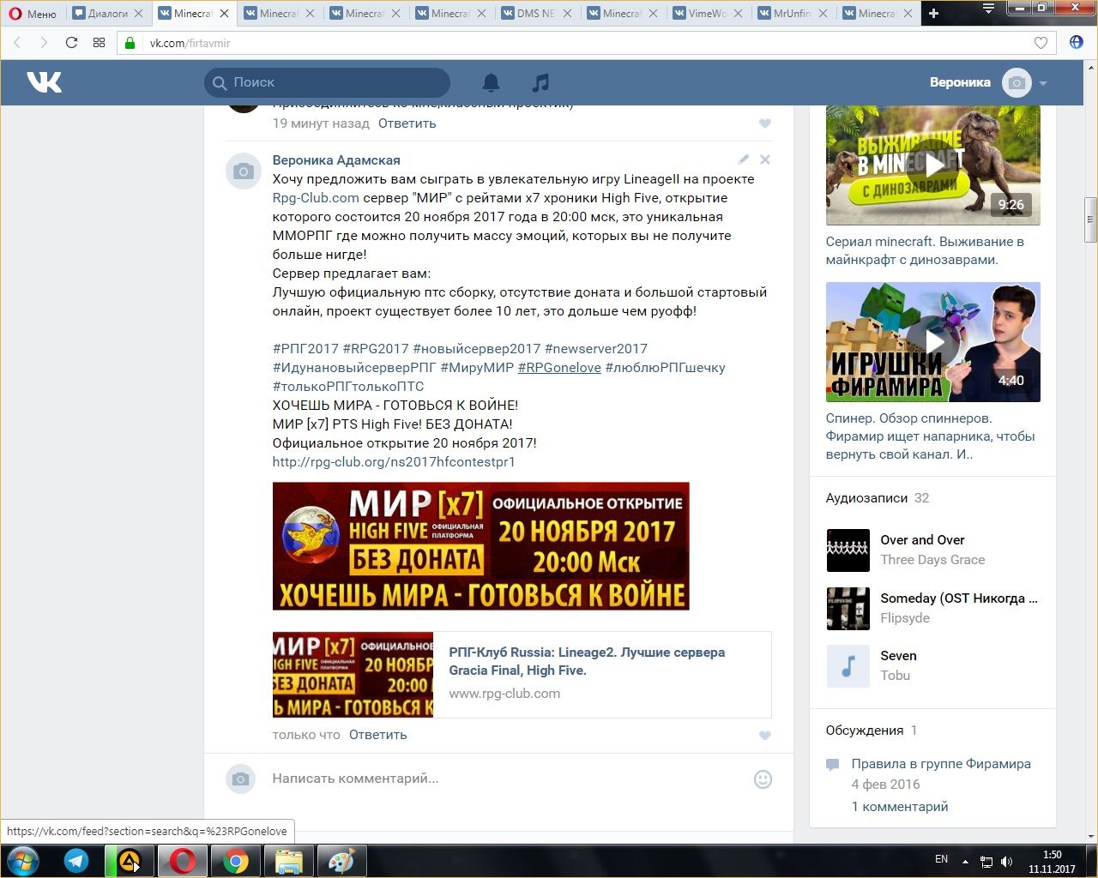Open the Правила в группе Фирамира discussion
The width and height of the screenshot is (1098, 878).
click(941, 764)
